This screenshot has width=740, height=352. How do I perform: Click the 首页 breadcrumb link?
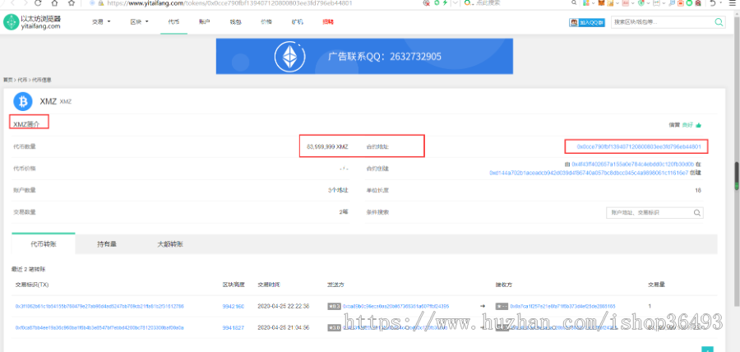click(x=7, y=81)
